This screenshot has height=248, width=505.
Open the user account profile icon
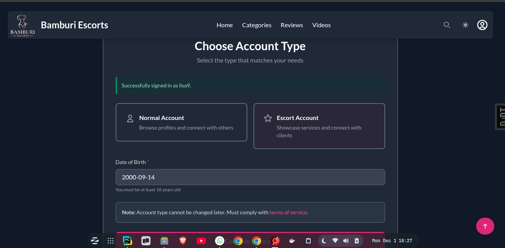(482, 25)
